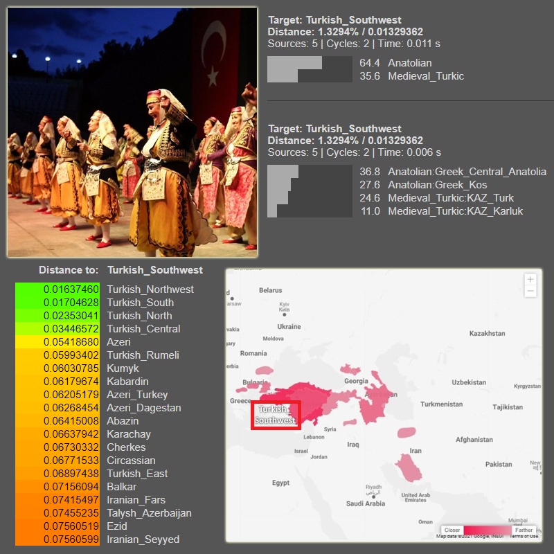Image resolution: width=554 pixels, height=554 pixels.
Task: Click the yellow 0.05418680 distance cell
Action: coord(57,342)
